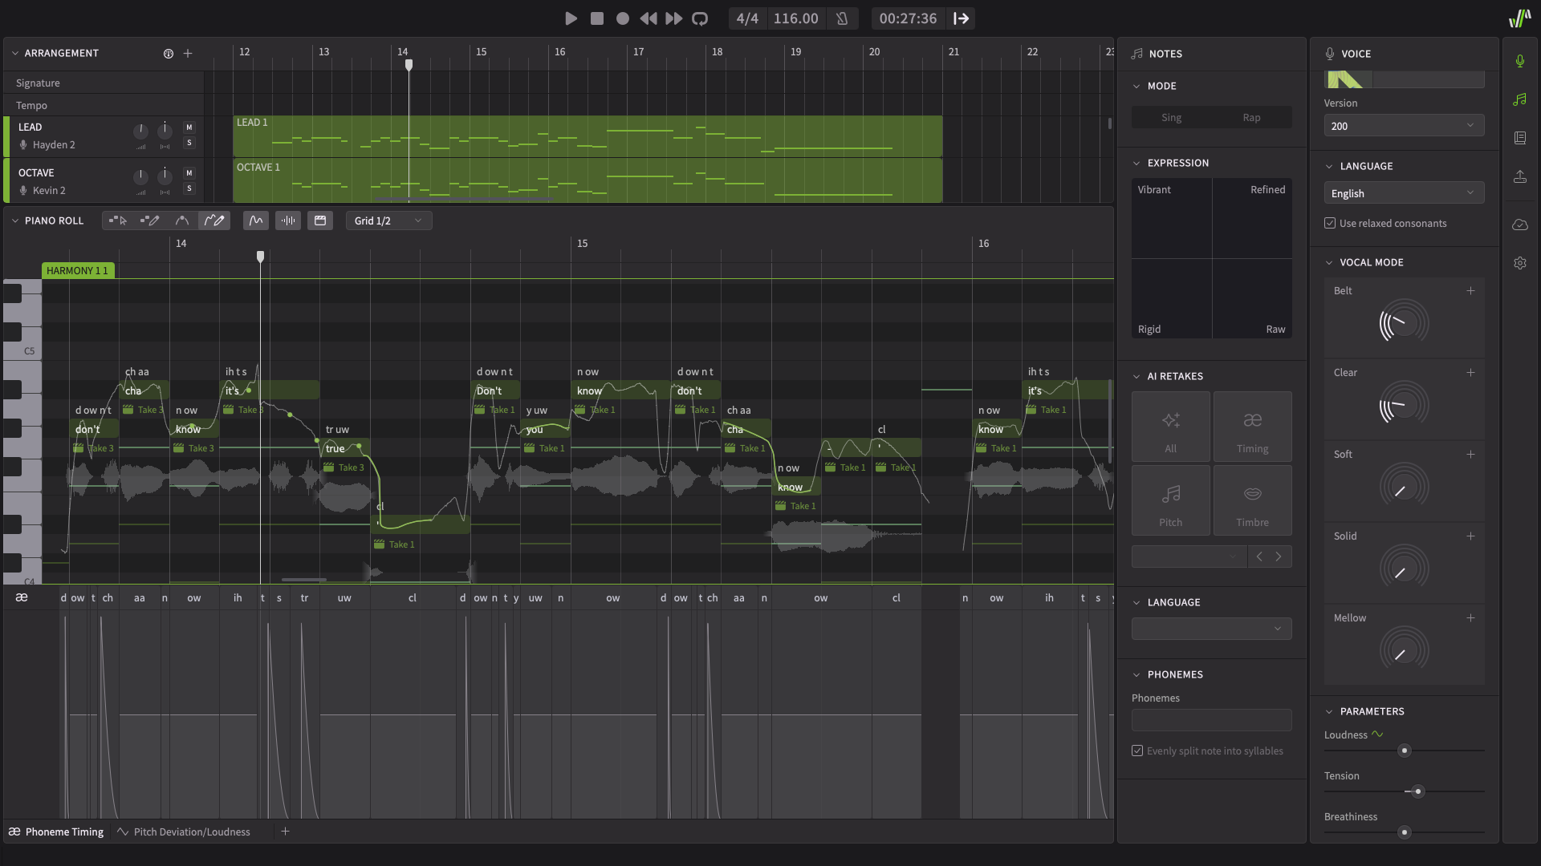Switch the voice mode to Rap
Image resolution: width=1541 pixels, height=866 pixels.
coord(1251,116)
